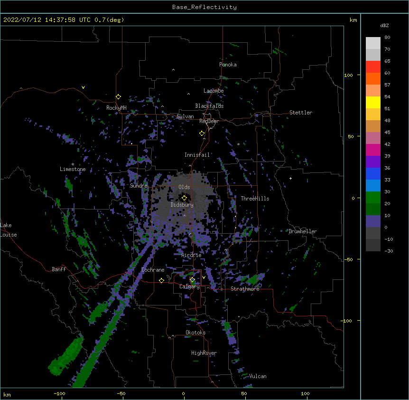Click the Base_Reflectivity title
The width and height of the screenshot is (409, 400).
point(204,7)
